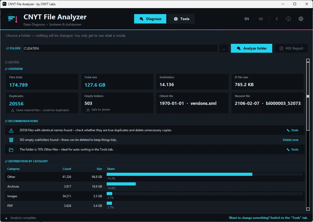The height and width of the screenshot is (222, 313).
Task: Click the oldest file versions.xml
Action: [x=203, y=103]
